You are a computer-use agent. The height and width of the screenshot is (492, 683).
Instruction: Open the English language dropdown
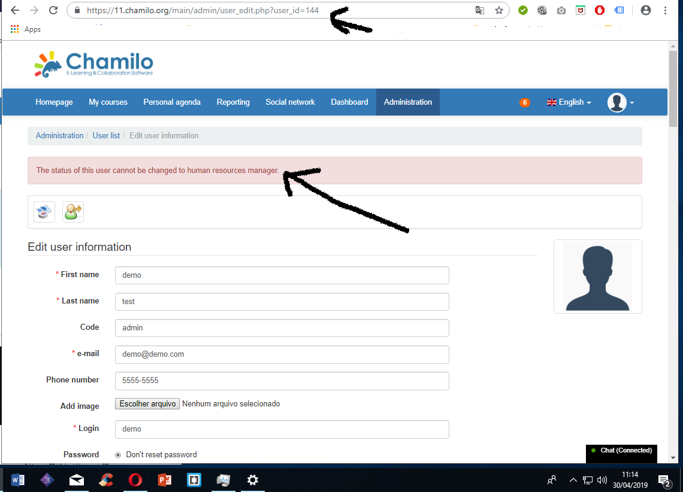click(568, 102)
